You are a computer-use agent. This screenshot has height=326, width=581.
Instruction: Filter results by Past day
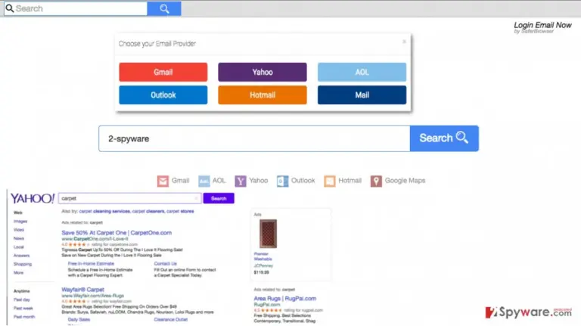tap(22, 300)
